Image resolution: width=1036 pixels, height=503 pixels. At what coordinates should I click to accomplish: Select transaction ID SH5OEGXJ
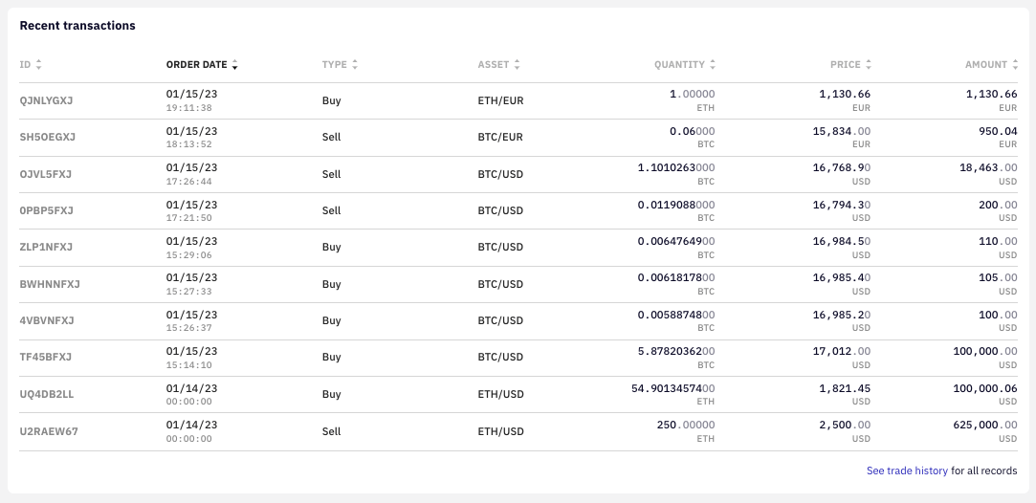point(47,137)
